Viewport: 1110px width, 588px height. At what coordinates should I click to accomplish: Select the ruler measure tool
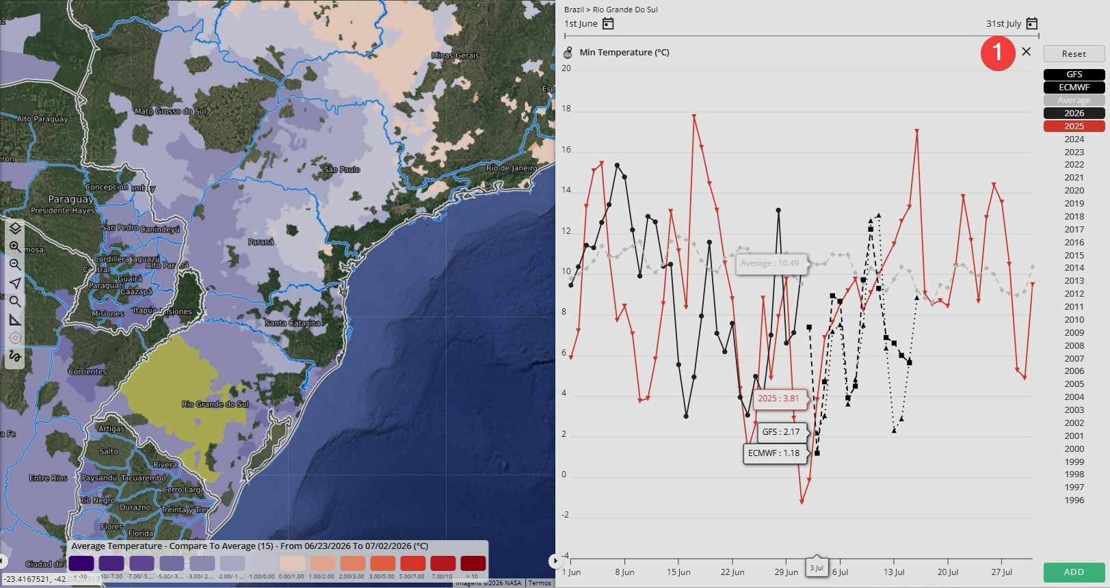click(x=15, y=319)
